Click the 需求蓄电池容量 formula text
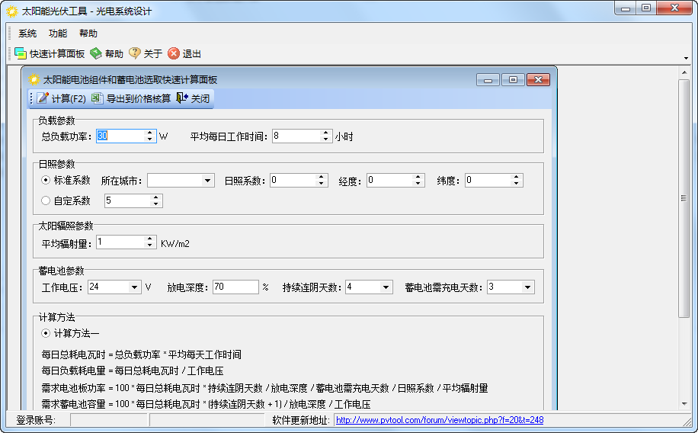The height and width of the screenshot is (433, 698). (206, 404)
